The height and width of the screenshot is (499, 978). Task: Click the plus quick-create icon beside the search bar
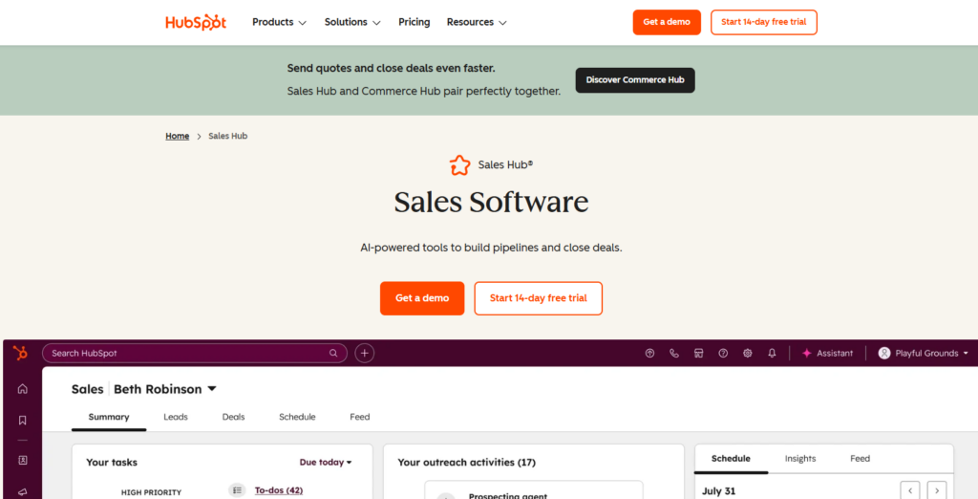point(364,353)
